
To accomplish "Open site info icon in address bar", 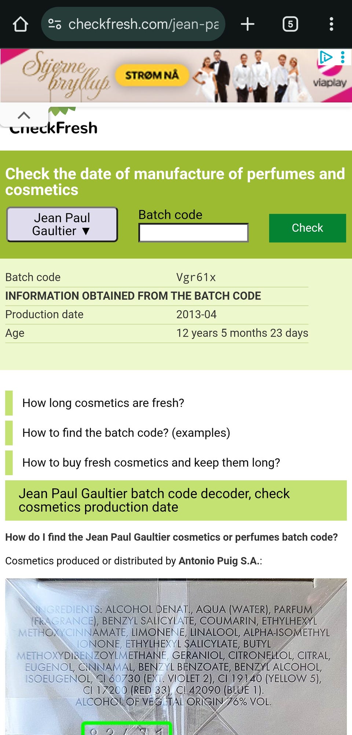I will point(55,24).
